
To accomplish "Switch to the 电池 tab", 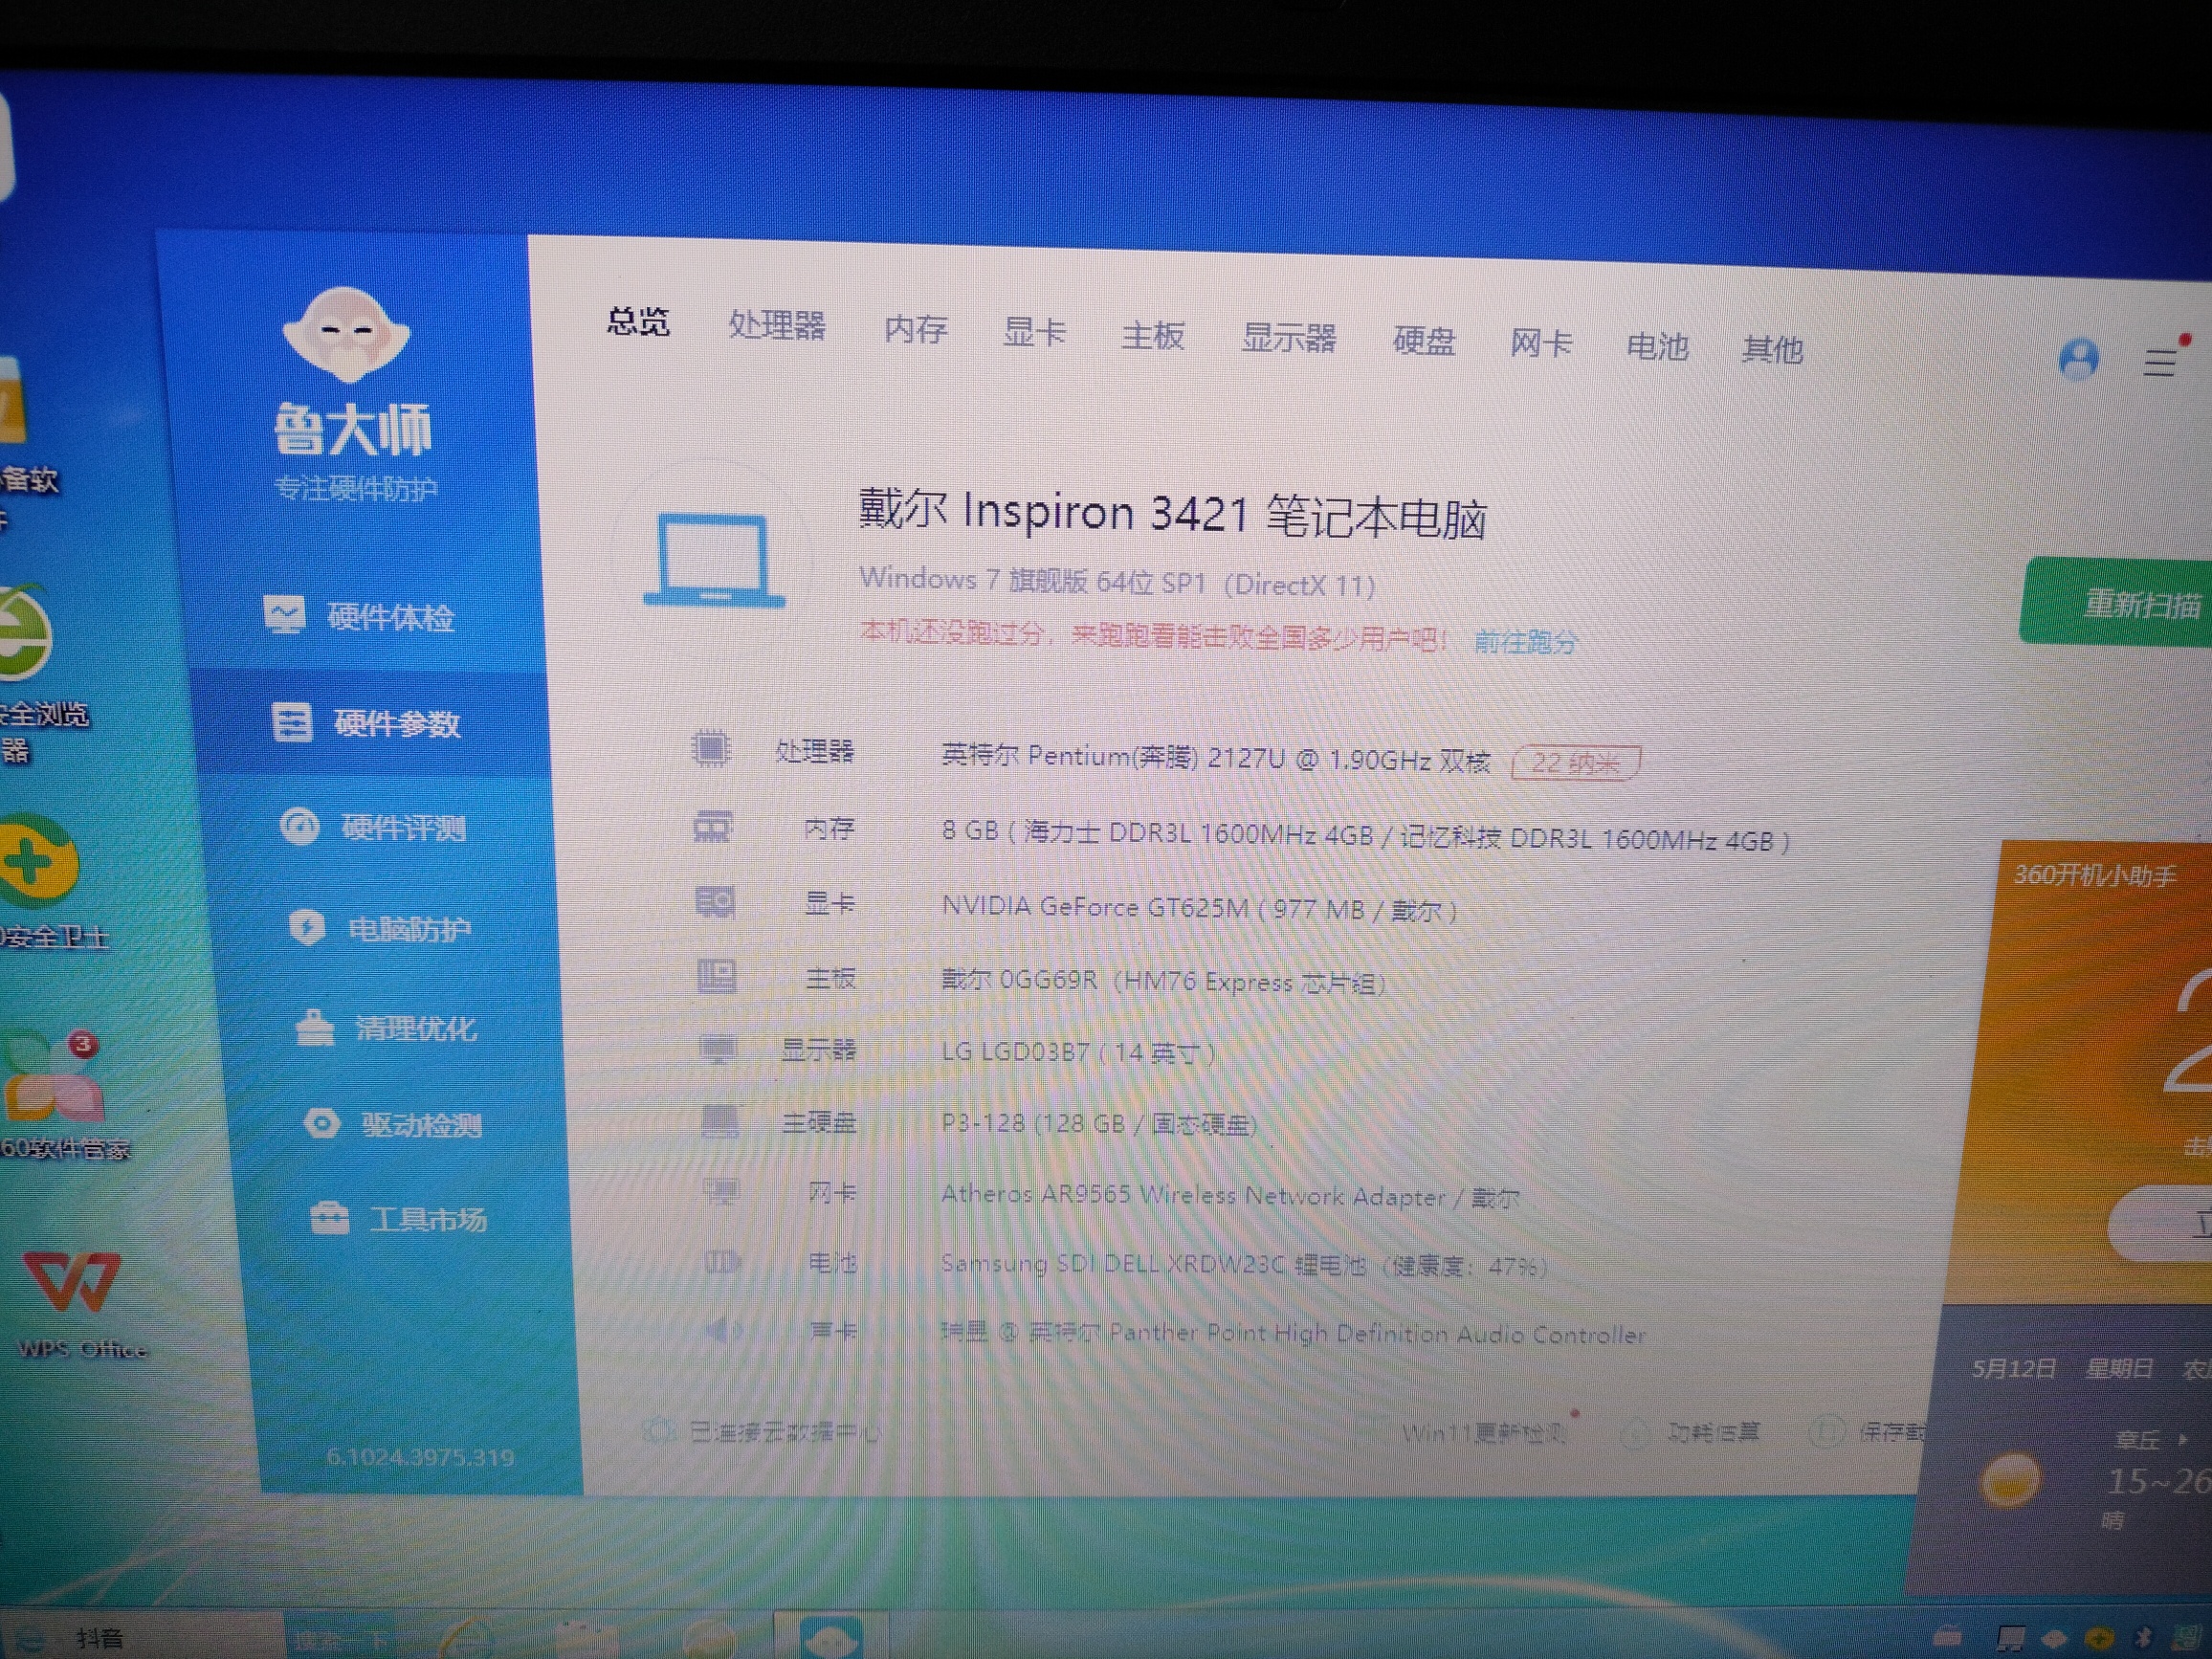I will pos(1657,347).
